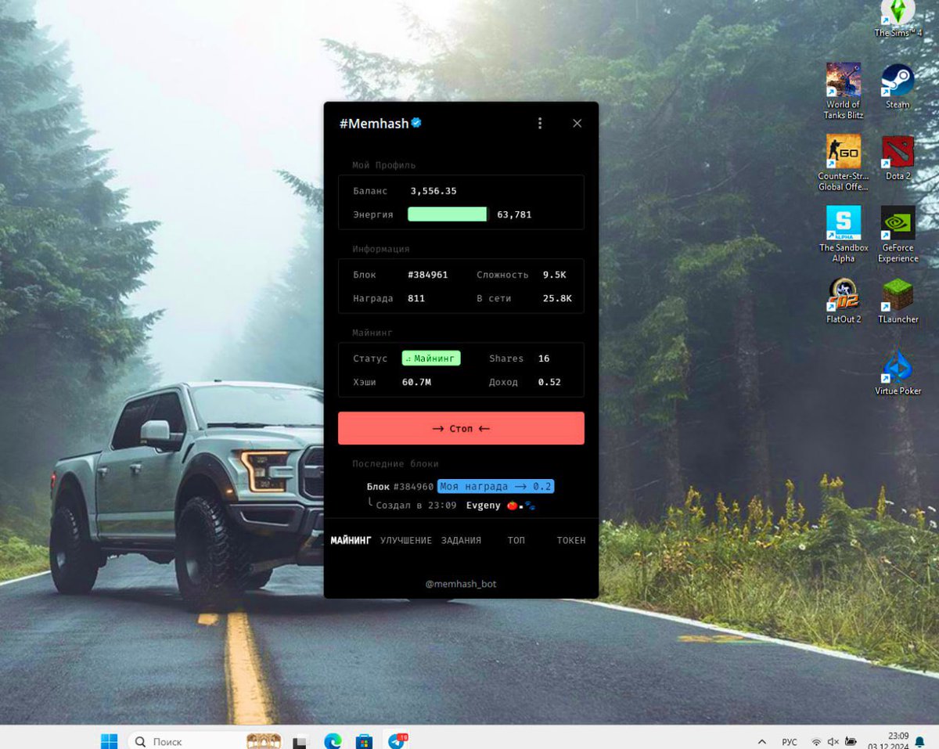Viewport: 939px width, 749px height.
Task: Click the difficulty value 9.5K
Action: [x=554, y=275]
